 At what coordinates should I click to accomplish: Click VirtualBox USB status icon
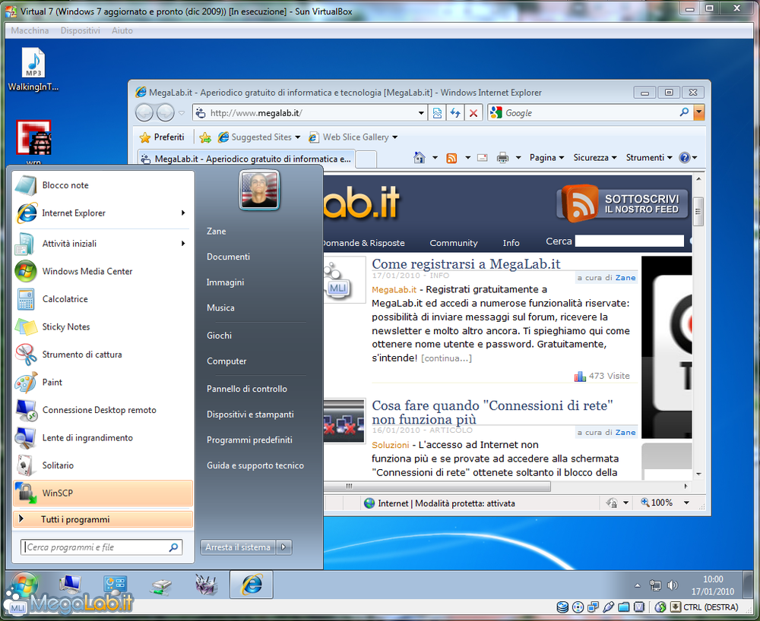[x=608, y=607]
